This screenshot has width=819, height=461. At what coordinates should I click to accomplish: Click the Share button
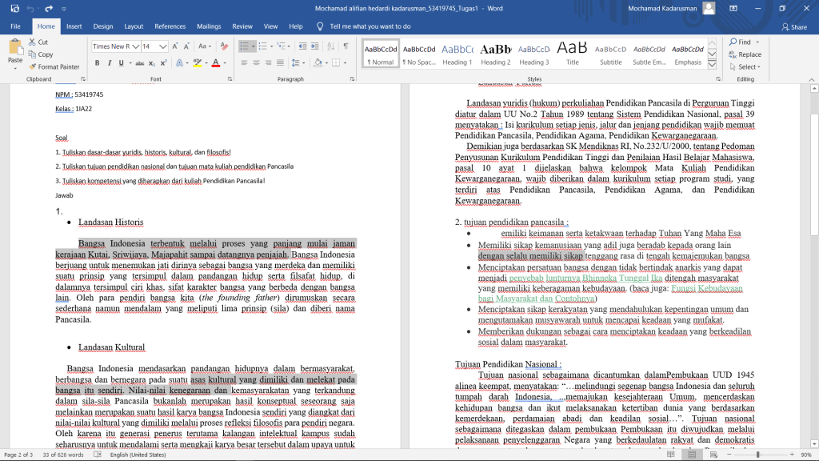click(x=793, y=26)
